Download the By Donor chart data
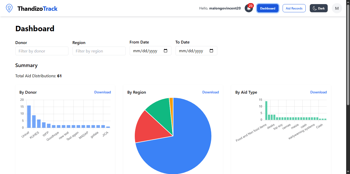Image resolution: width=350 pixels, height=174 pixels. click(x=102, y=92)
